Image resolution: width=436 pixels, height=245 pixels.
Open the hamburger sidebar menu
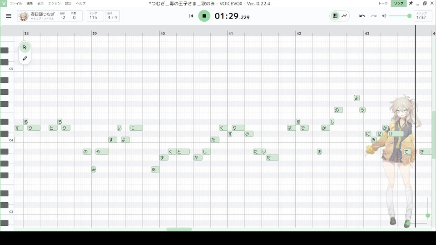pyautogui.click(x=9, y=16)
